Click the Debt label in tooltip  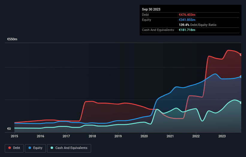145,15
